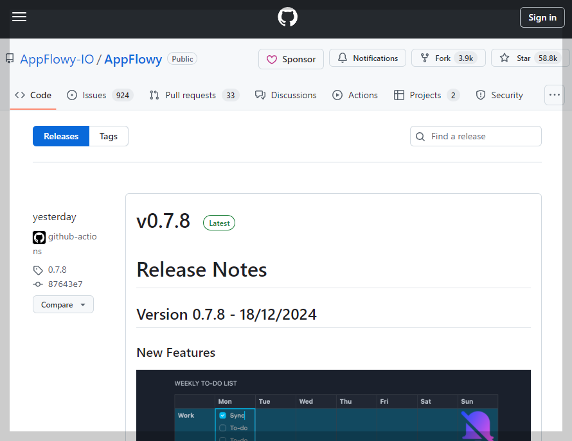572x441 pixels.
Task: Switch to the Code tab
Action: coord(33,95)
